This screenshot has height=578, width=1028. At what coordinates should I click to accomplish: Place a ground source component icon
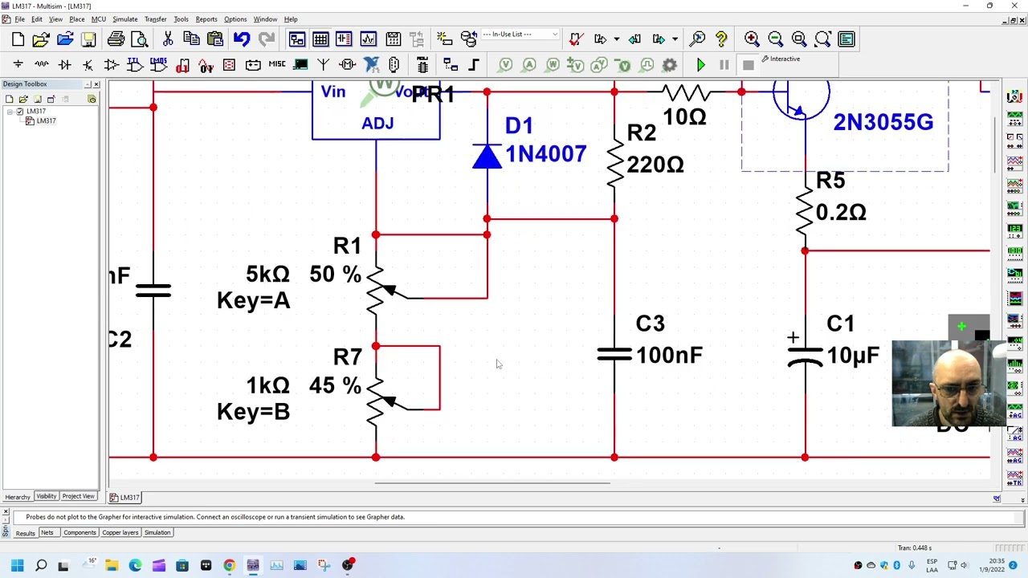(18, 65)
